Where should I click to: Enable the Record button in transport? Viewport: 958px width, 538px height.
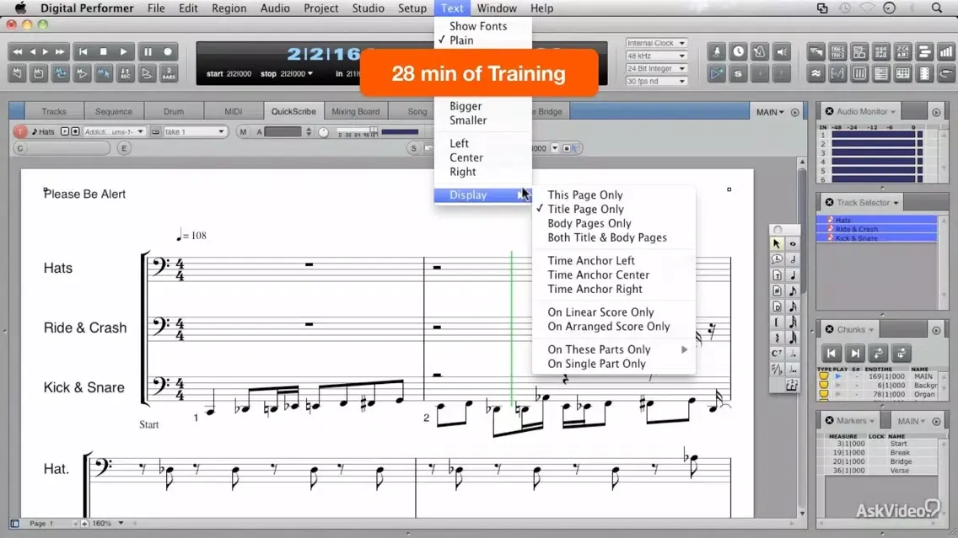(168, 52)
